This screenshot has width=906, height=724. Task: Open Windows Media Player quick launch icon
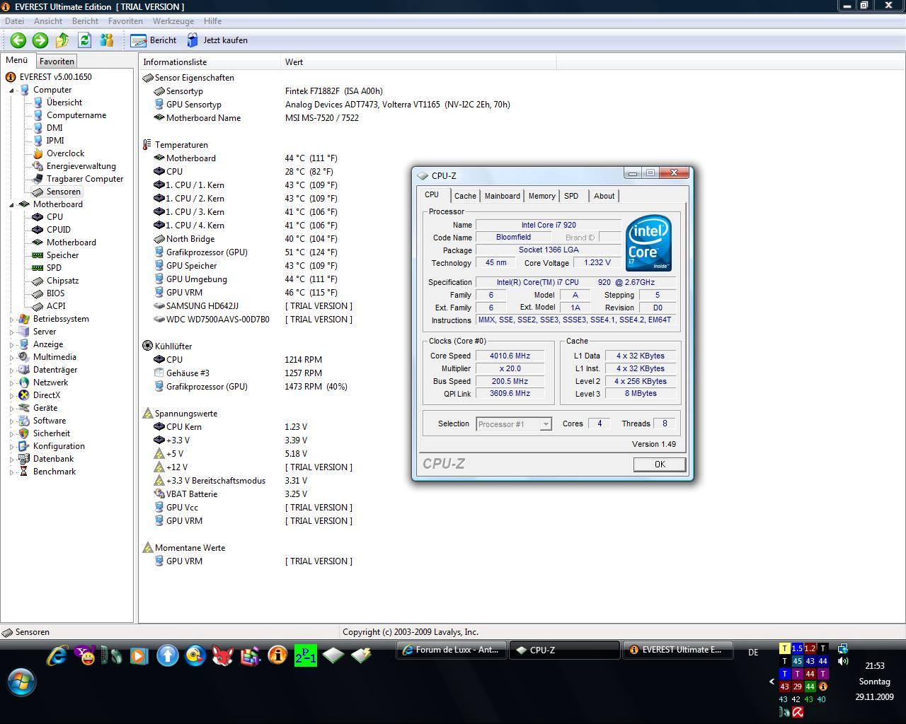[139, 656]
